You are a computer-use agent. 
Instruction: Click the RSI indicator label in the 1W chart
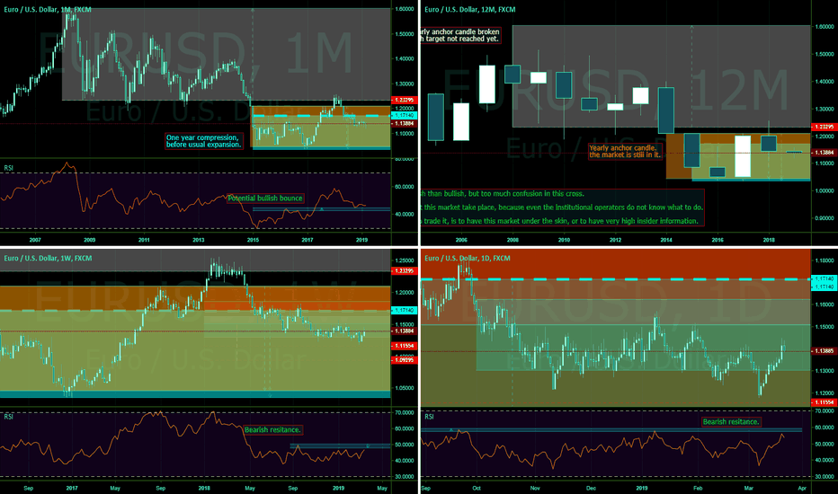(x=9, y=417)
